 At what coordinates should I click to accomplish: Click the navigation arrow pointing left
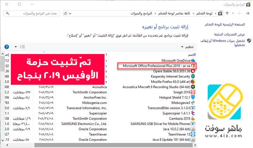239,13
